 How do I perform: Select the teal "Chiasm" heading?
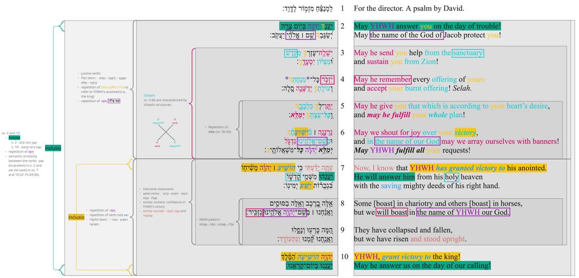click(149, 95)
